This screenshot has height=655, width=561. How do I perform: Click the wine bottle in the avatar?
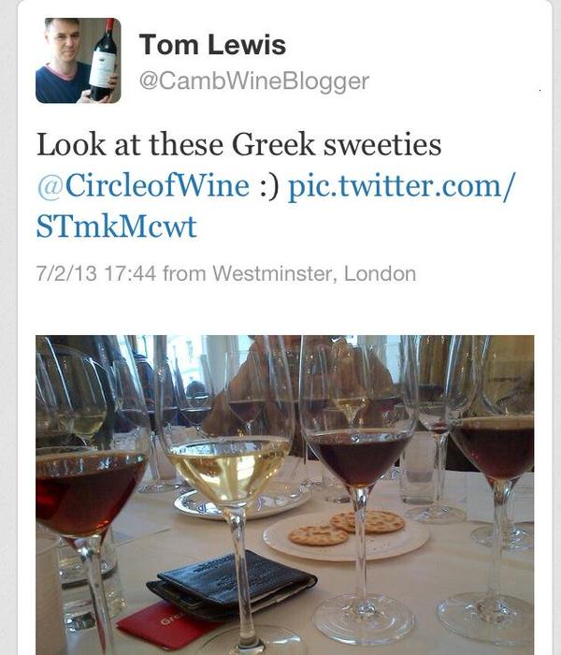[102, 58]
